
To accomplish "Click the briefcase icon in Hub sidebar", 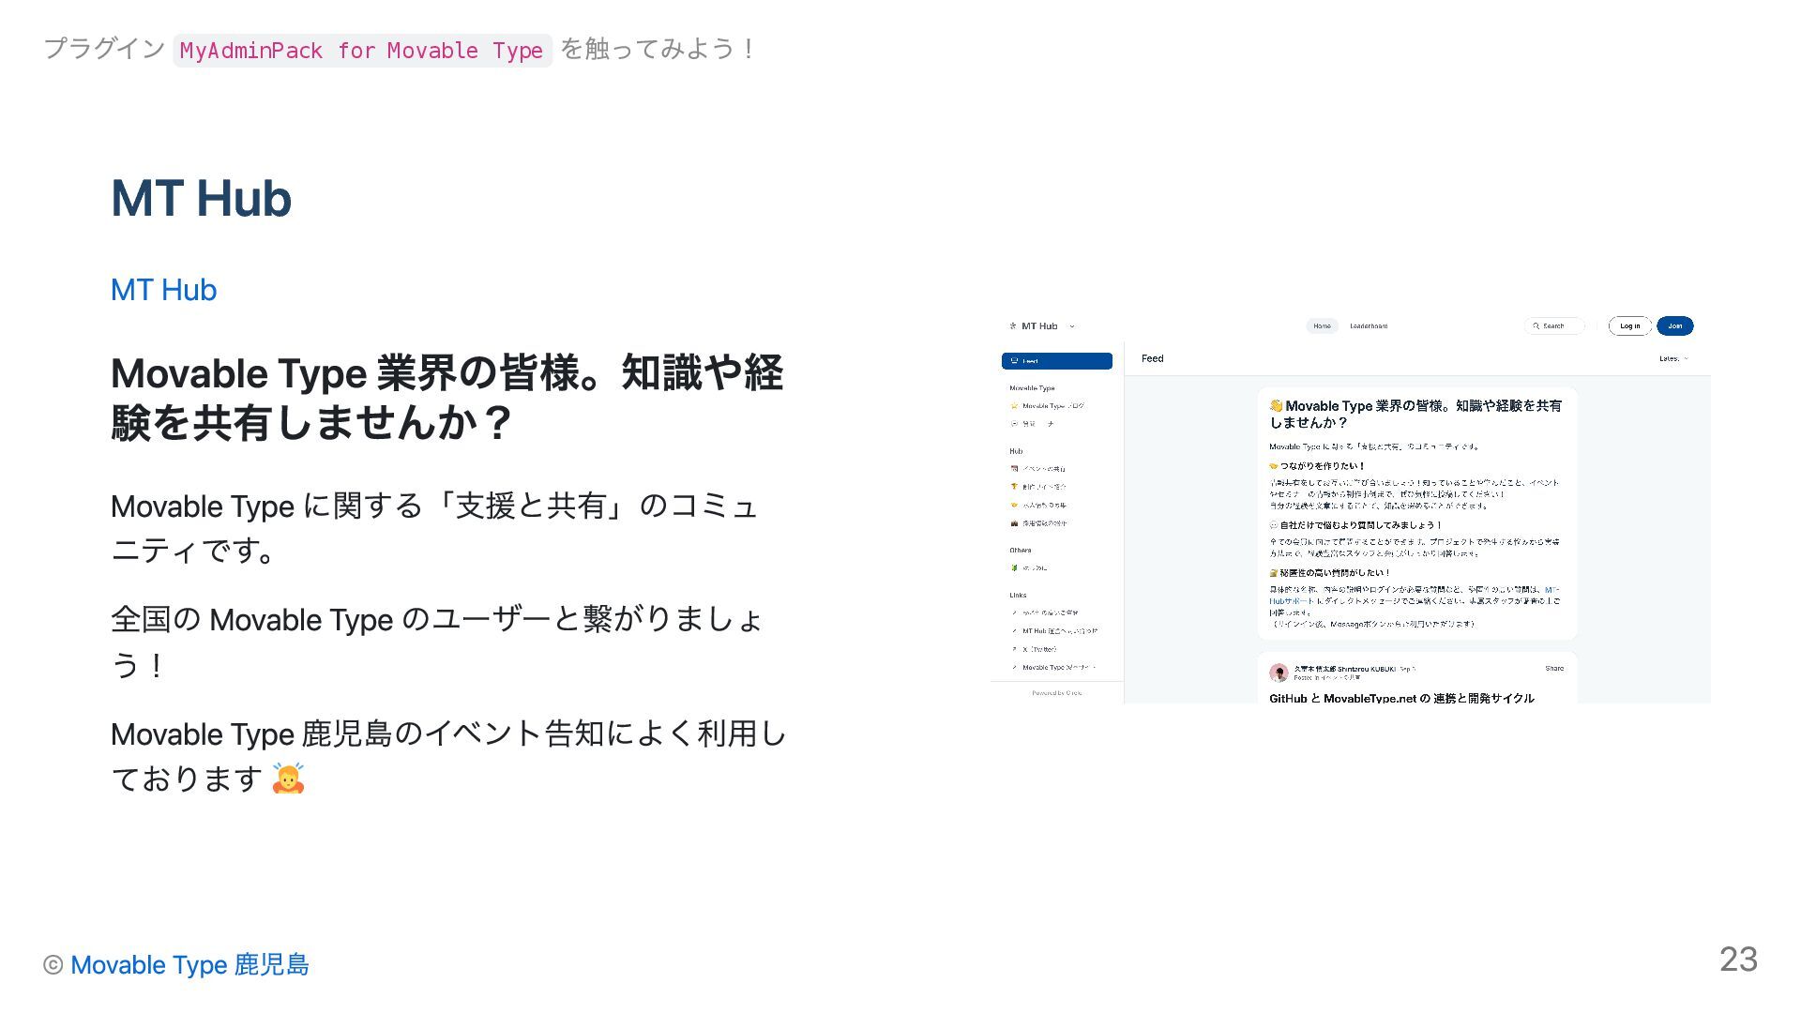I will (x=1014, y=523).
